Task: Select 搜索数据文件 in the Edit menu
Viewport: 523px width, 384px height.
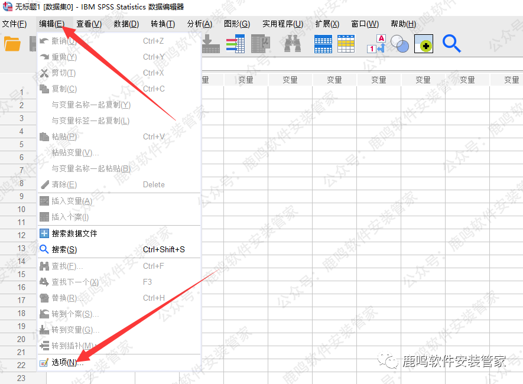Action: click(x=119, y=233)
